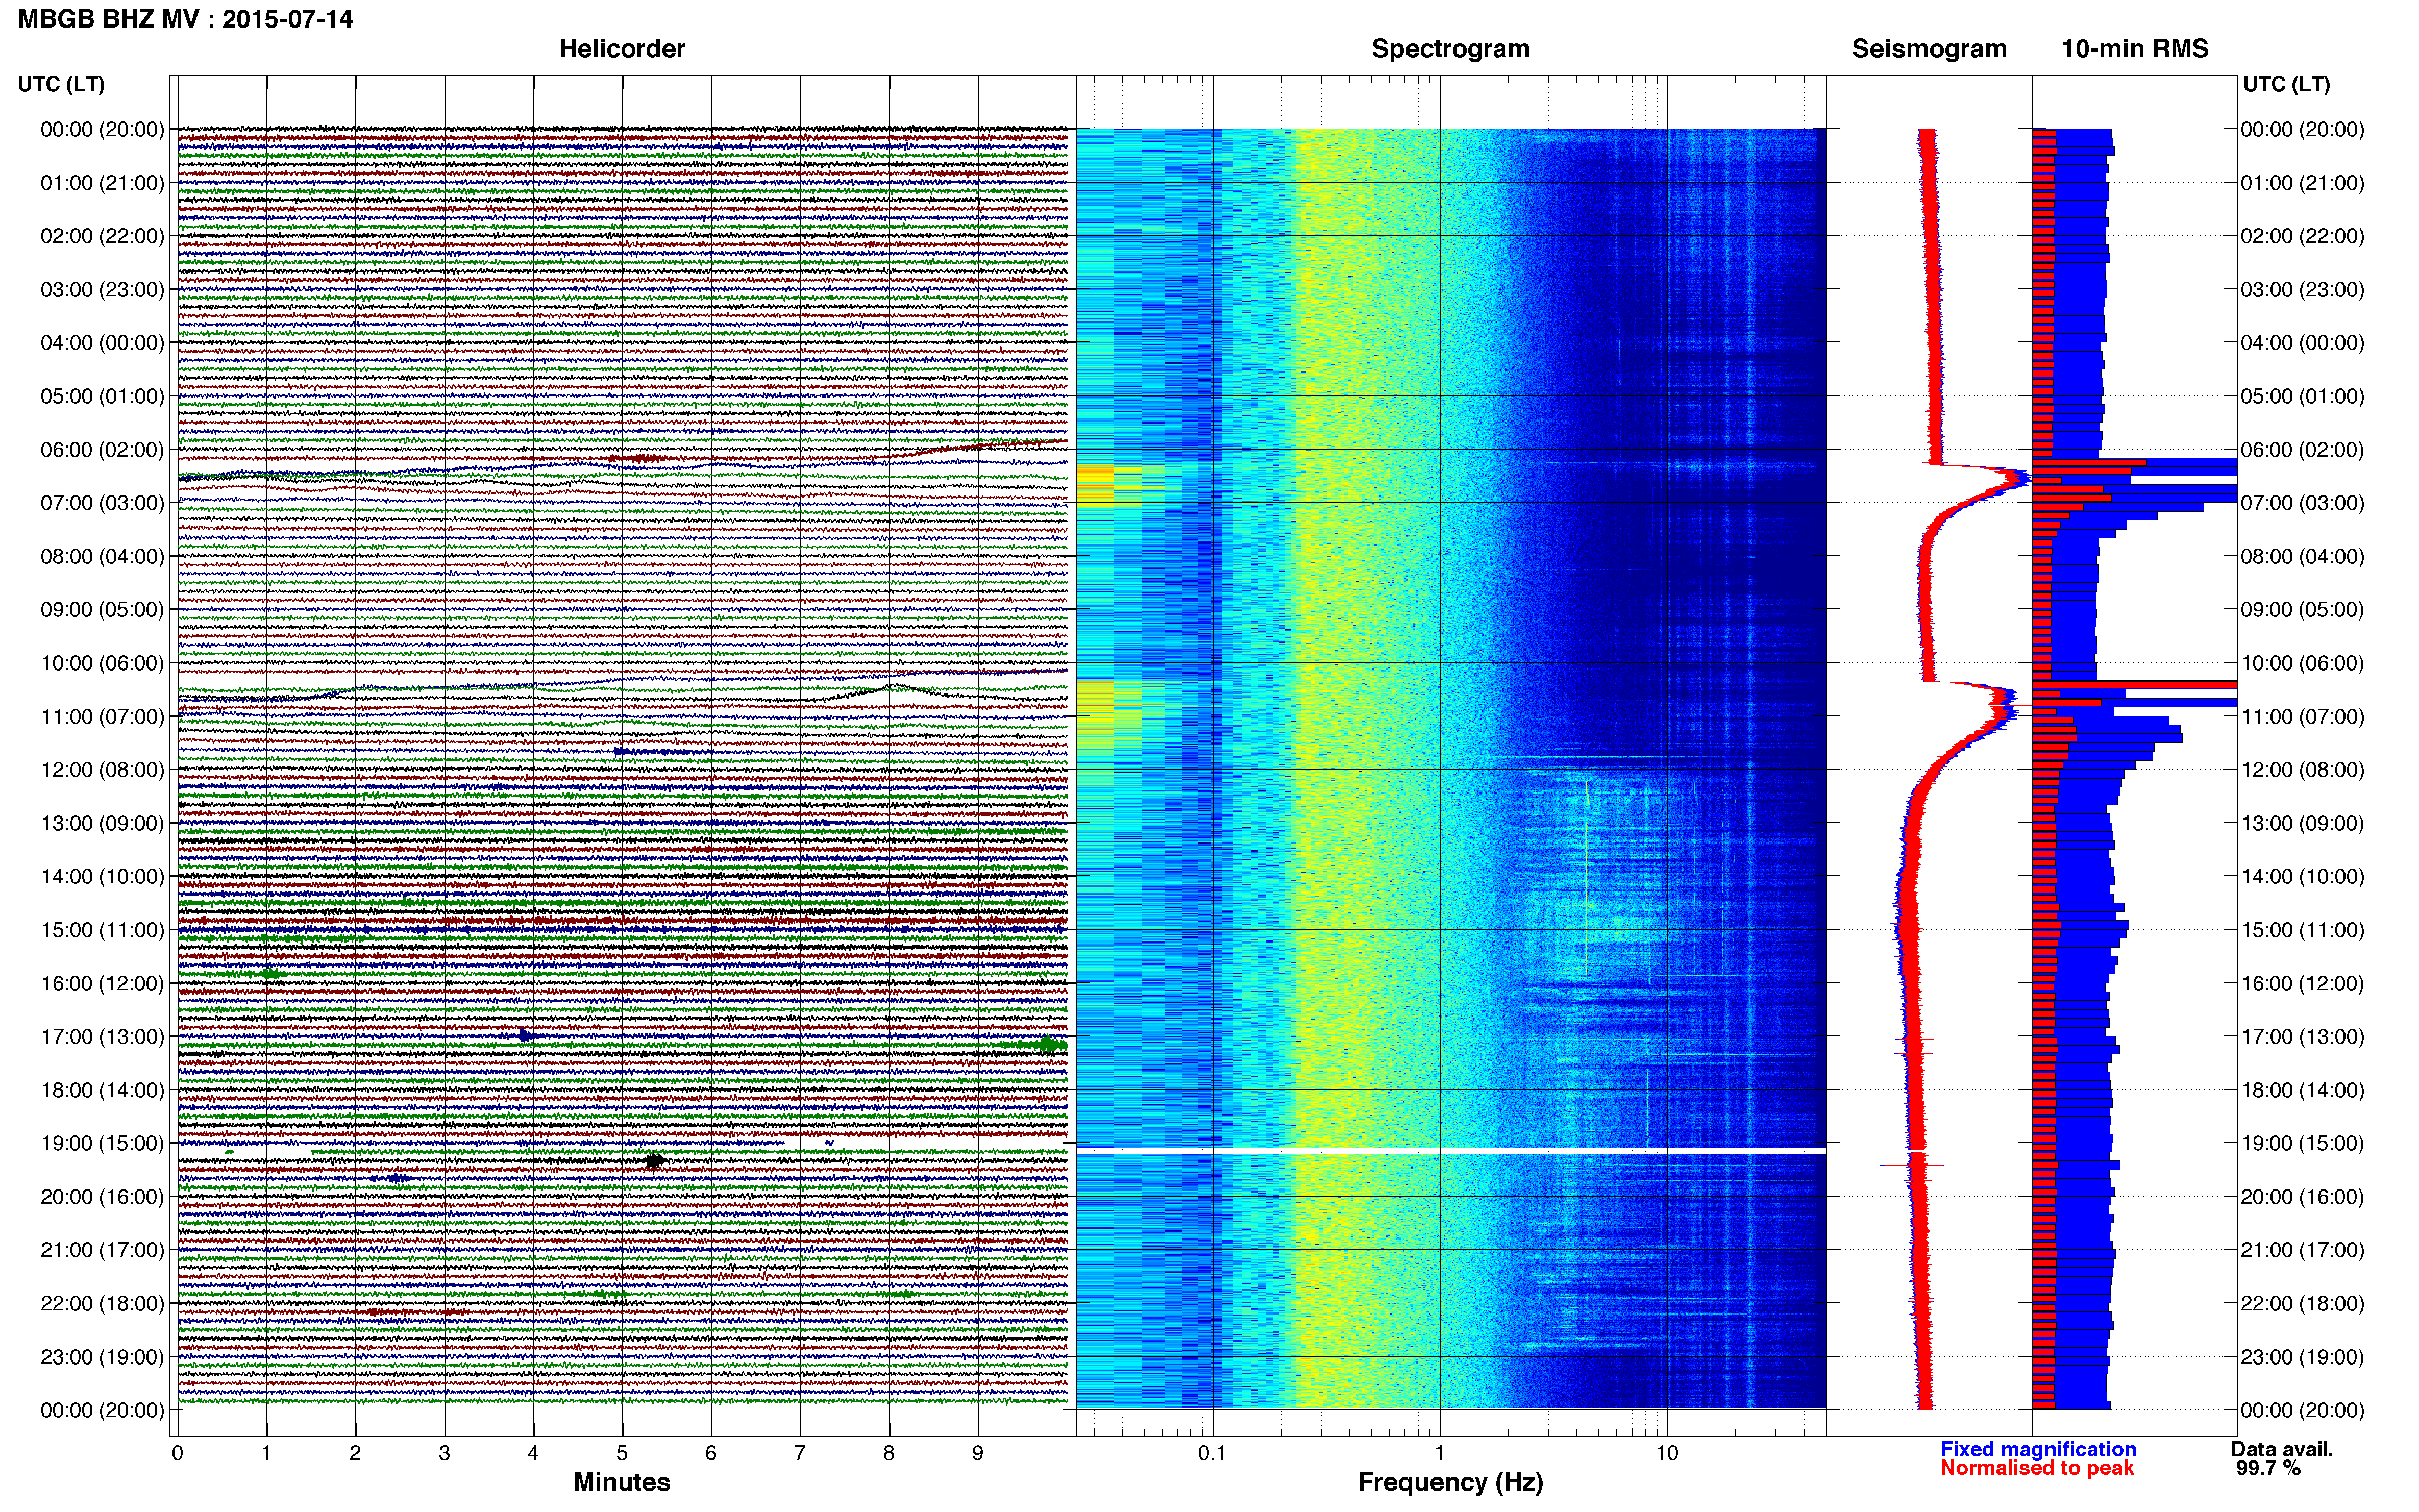Click the 'Frequency (Hz)' x-axis label
The height and width of the screenshot is (1512, 2419).
(1450, 1482)
